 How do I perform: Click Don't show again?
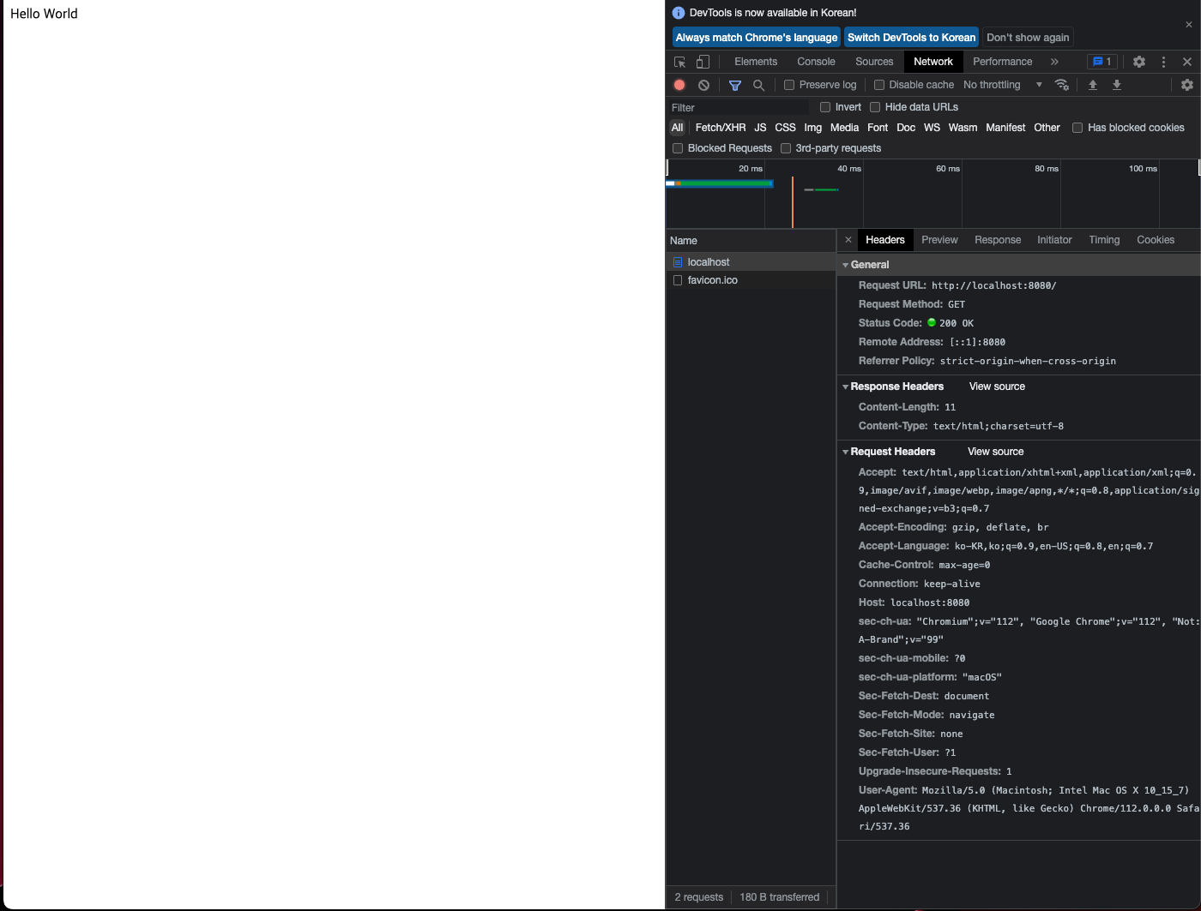pos(1028,38)
